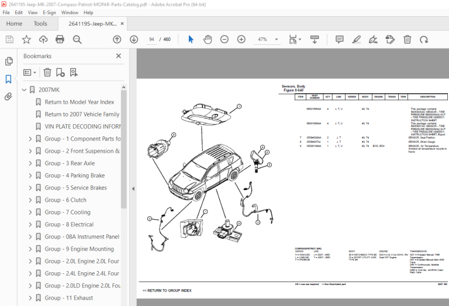Click the Add comment sticky note tool
The height and width of the screenshot is (306, 449).
tap(339, 40)
